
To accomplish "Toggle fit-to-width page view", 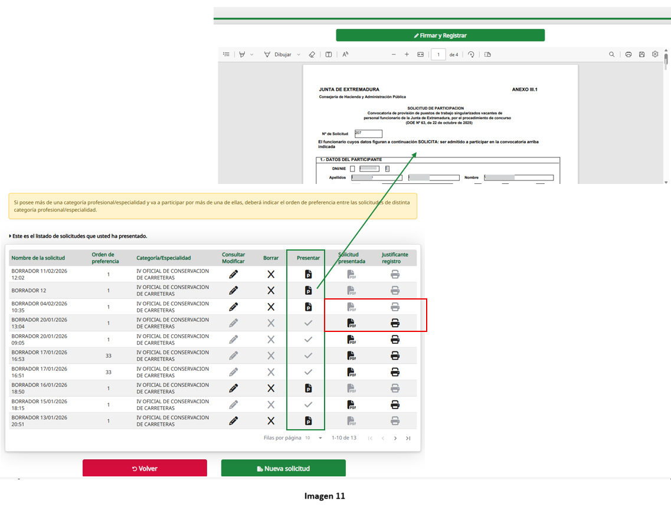I will point(421,54).
